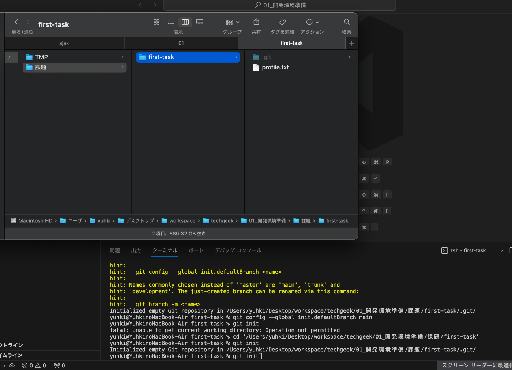Click デスクトップ in the path bar
The image size is (512, 370).
[x=136, y=220]
